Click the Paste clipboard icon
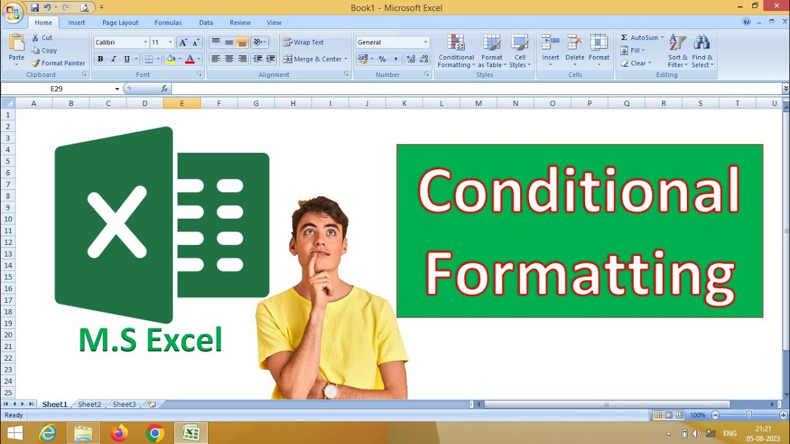790x444 pixels. [17, 43]
